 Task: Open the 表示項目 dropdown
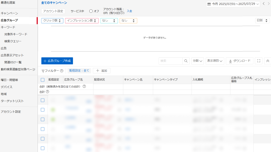point(215,61)
